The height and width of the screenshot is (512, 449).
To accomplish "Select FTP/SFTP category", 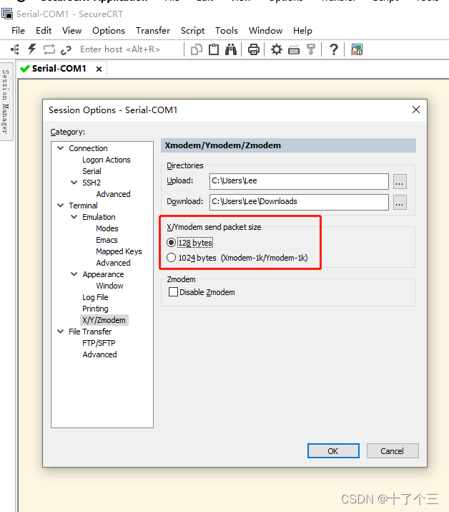I will [x=99, y=343].
